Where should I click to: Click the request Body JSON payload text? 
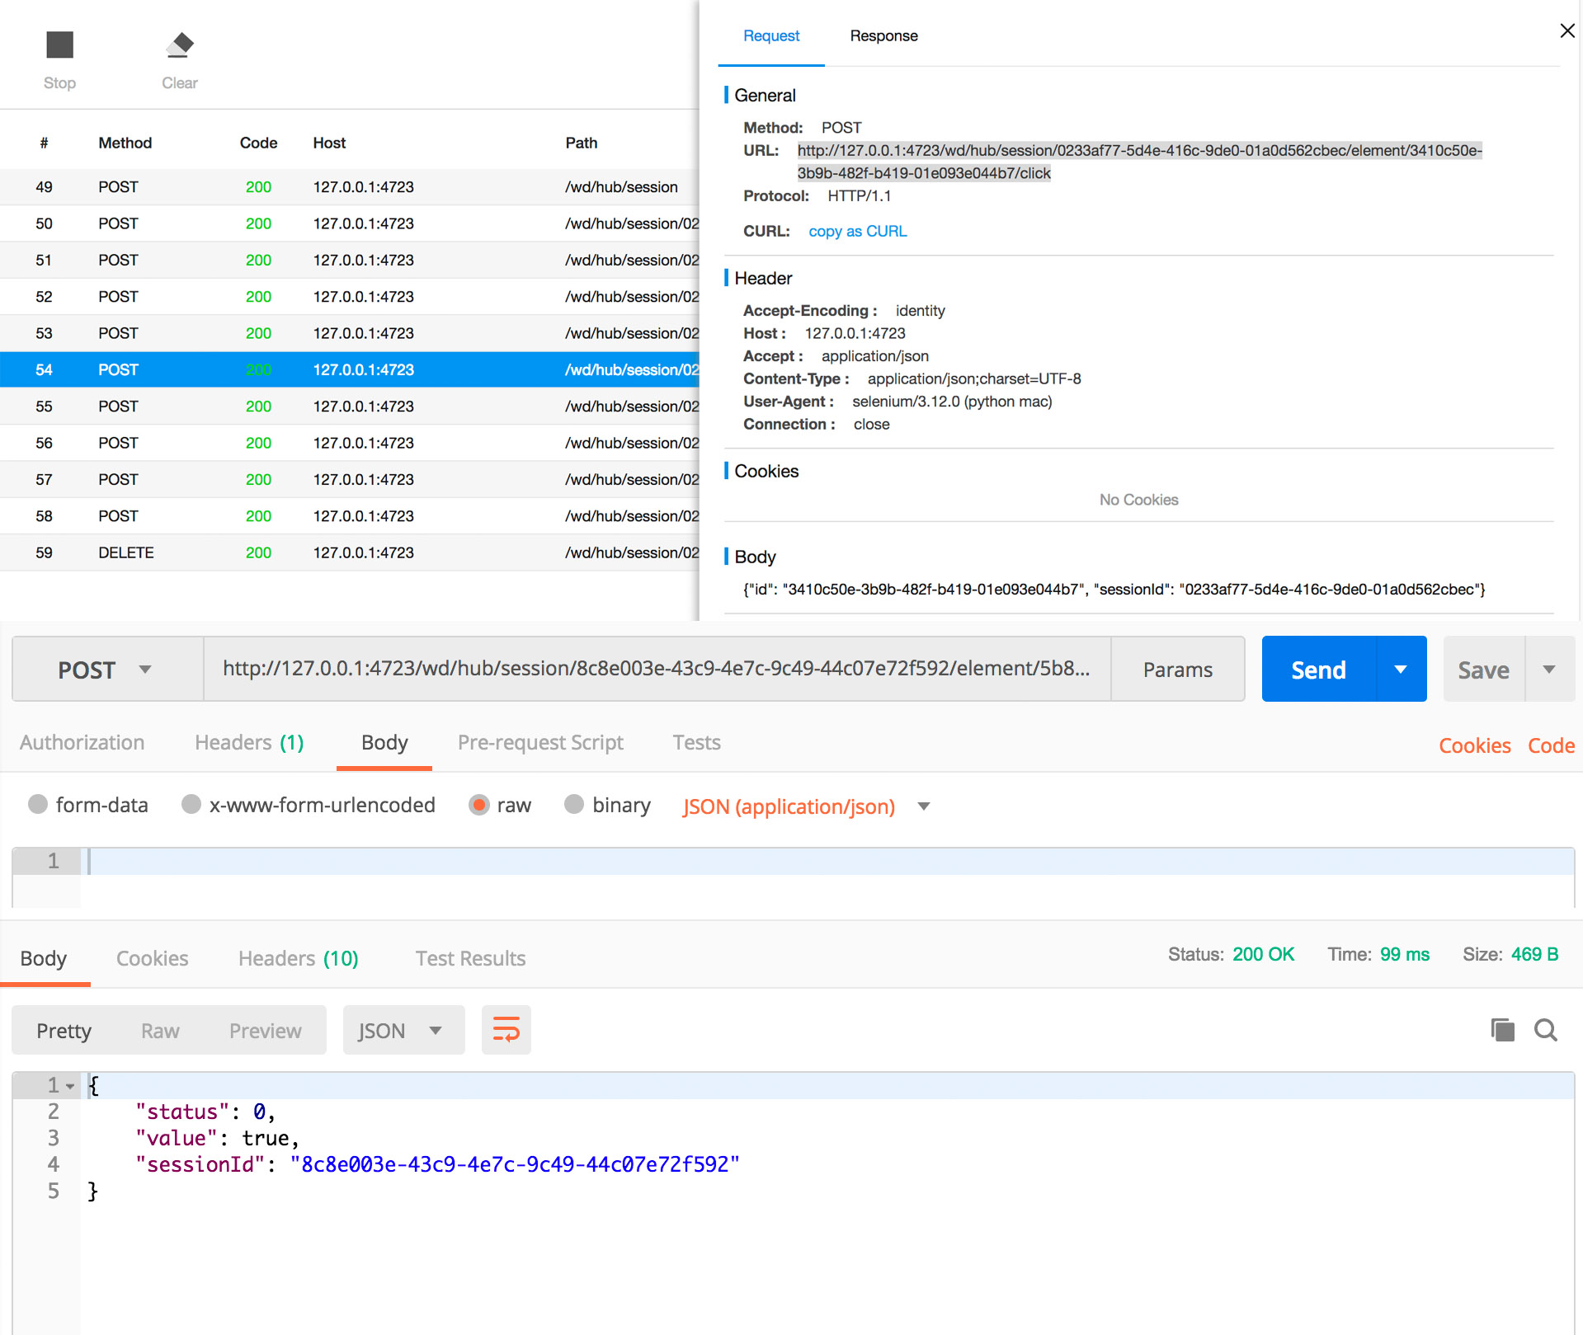(1114, 589)
